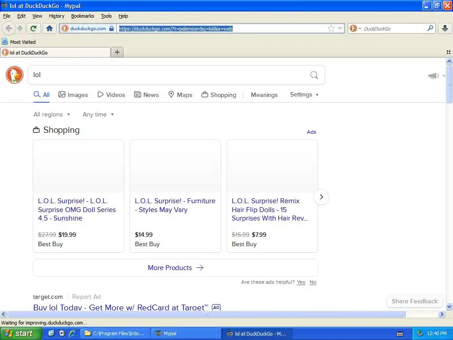Expand the Any time filter
This screenshot has height=340, width=453.
pyautogui.click(x=98, y=115)
